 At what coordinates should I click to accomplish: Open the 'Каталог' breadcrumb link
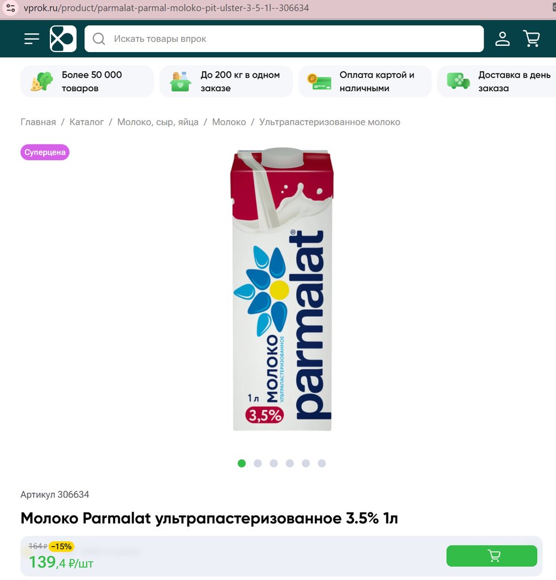point(87,122)
